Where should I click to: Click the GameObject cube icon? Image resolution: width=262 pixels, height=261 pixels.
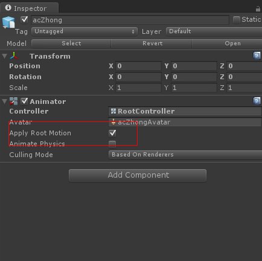(8, 22)
